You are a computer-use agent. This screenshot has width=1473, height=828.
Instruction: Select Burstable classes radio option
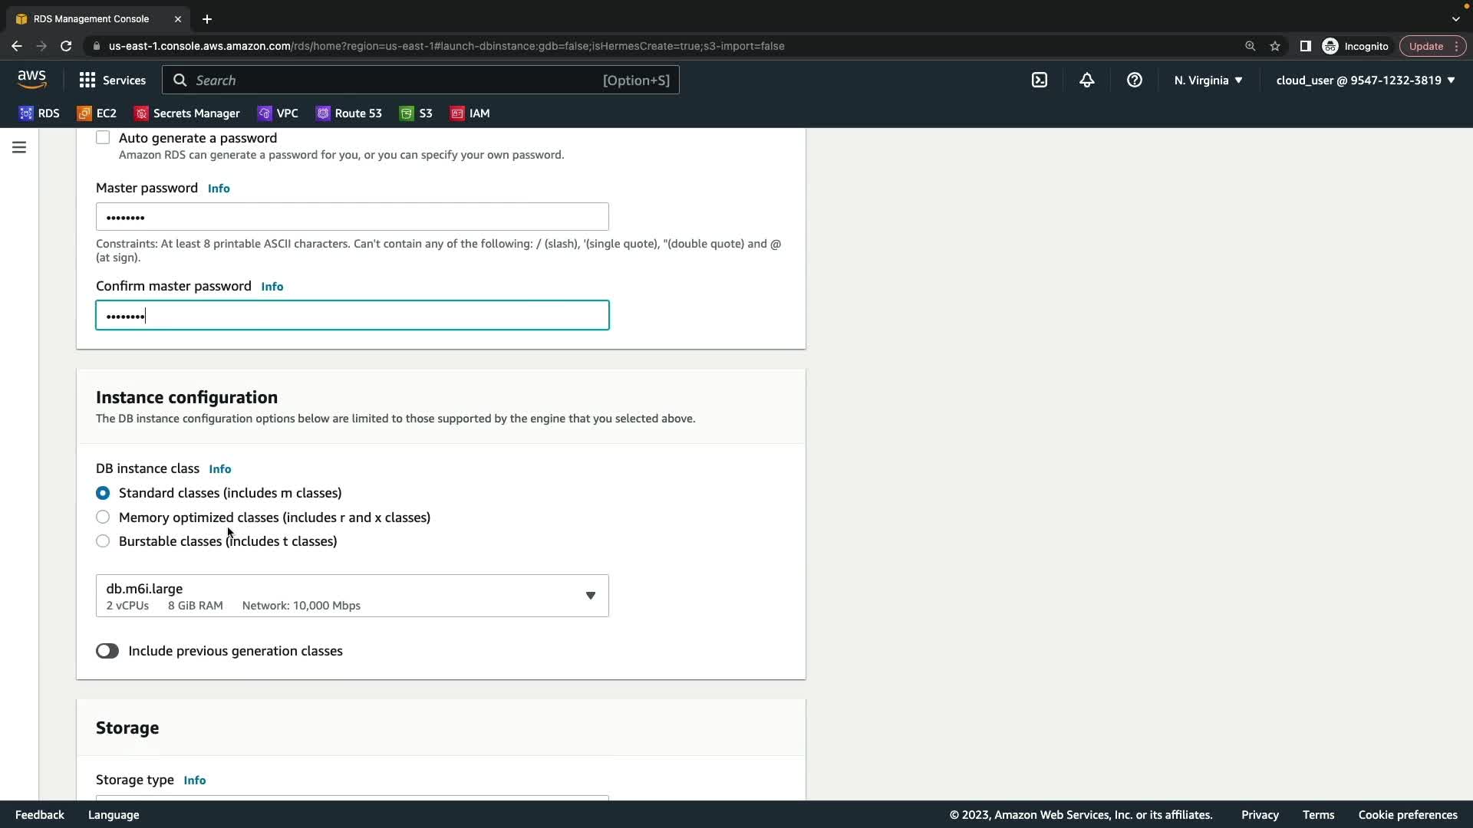click(103, 541)
